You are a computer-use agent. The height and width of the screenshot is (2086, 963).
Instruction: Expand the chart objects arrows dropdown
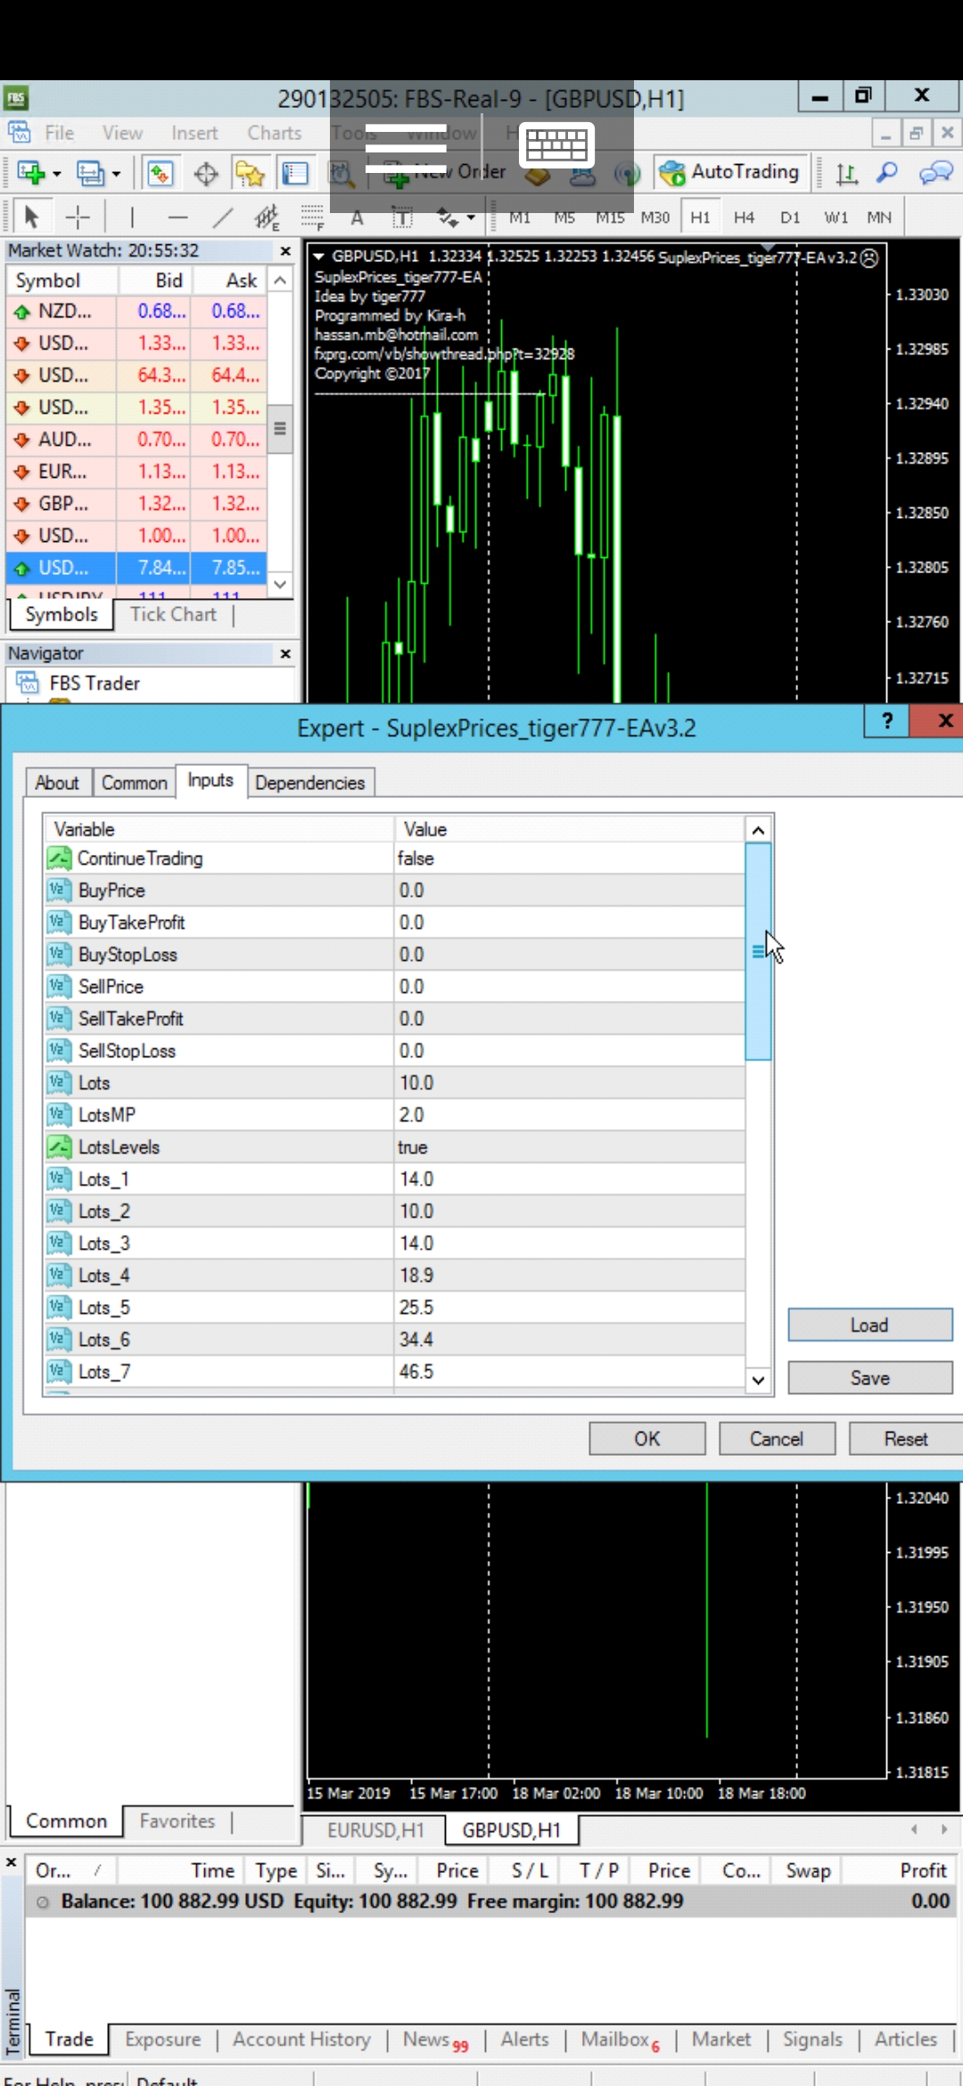pyautogui.click(x=471, y=218)
